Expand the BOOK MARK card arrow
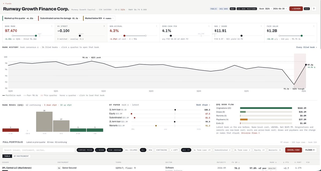Image resolution: width=321 pixels, height=171 pixels. (x=52, y=26)
